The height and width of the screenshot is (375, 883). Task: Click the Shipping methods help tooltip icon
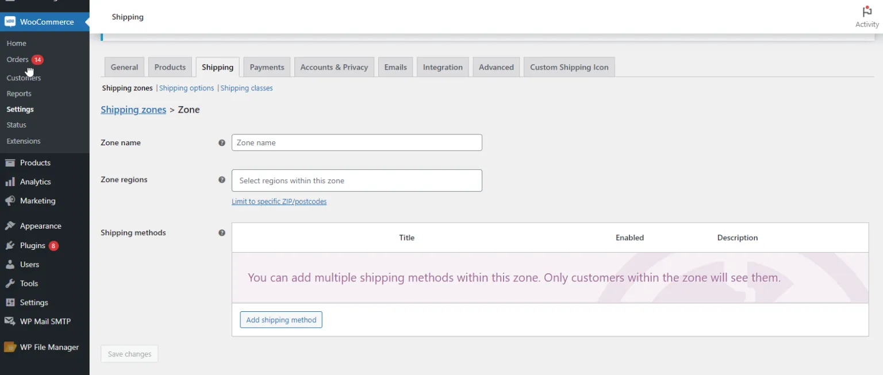222,233
